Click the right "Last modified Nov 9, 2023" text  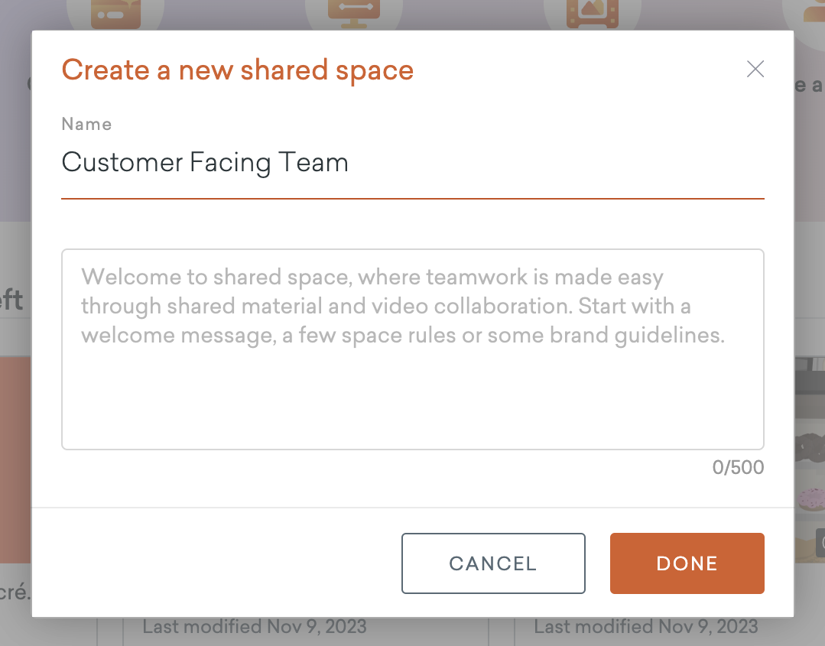(x=645, y=628)
